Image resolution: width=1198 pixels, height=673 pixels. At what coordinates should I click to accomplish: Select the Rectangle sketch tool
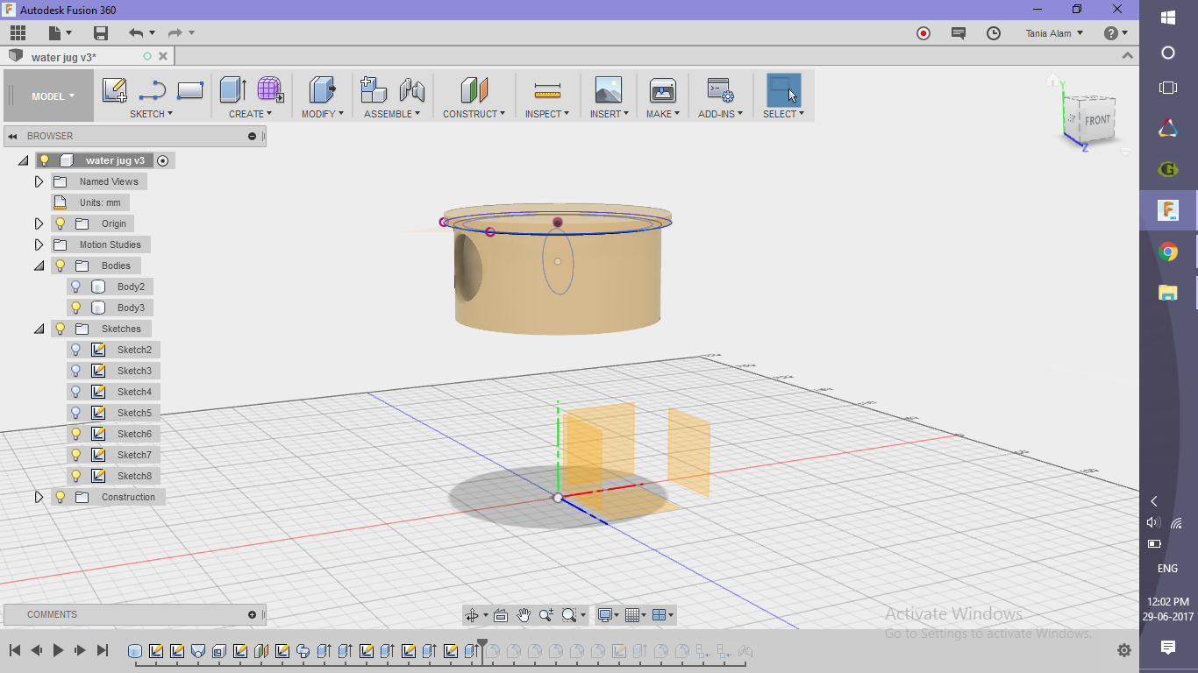(190, 90)
